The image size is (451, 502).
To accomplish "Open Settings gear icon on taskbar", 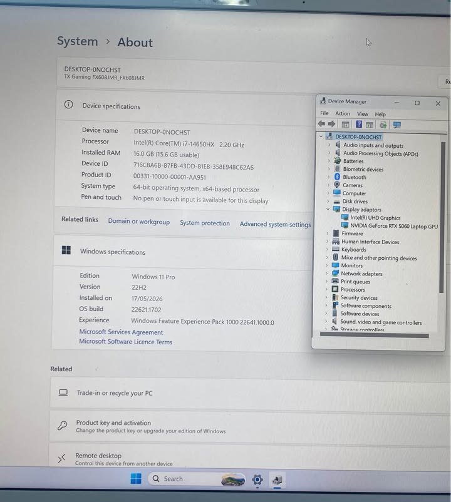I will [x=257, y=479].
